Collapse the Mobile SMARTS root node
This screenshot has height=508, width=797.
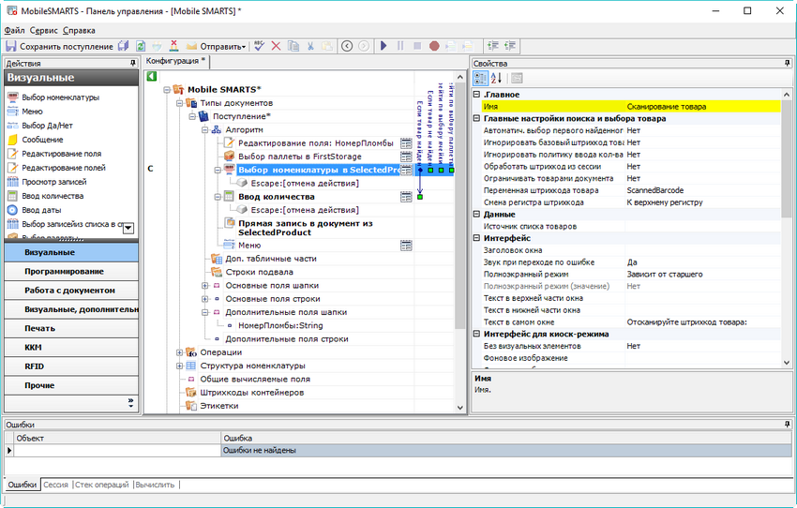pyautogui.click(x=166, y=90)
